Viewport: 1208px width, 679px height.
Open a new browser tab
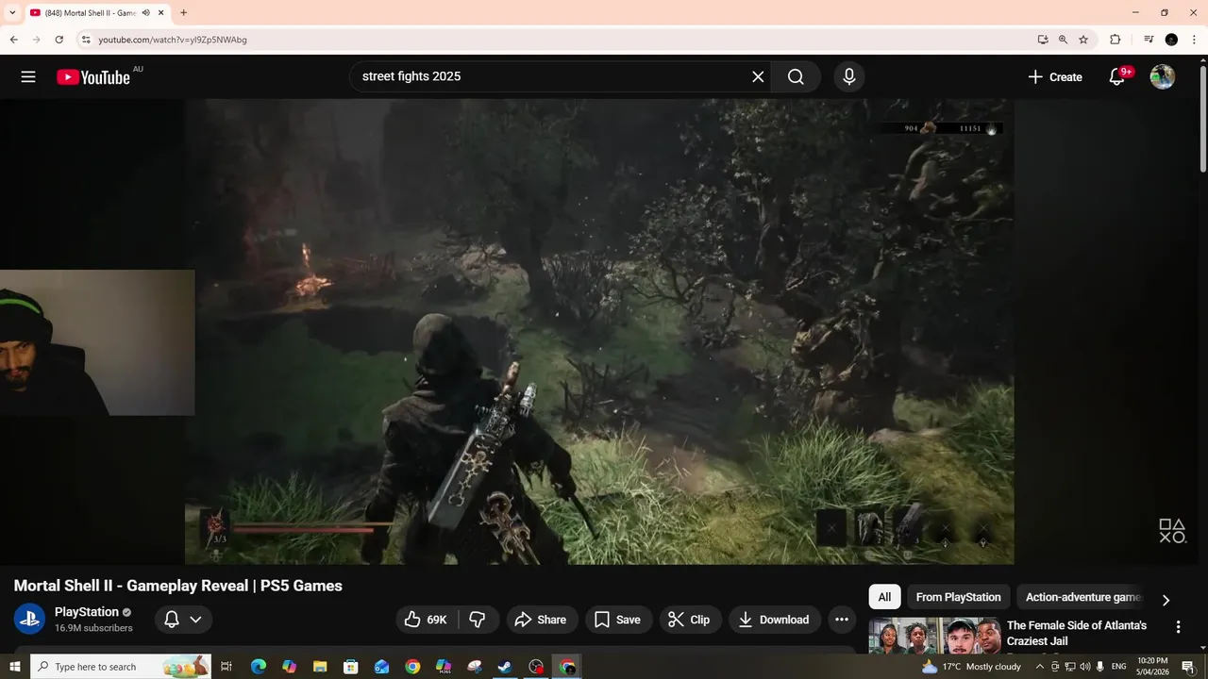coord(183,12)
